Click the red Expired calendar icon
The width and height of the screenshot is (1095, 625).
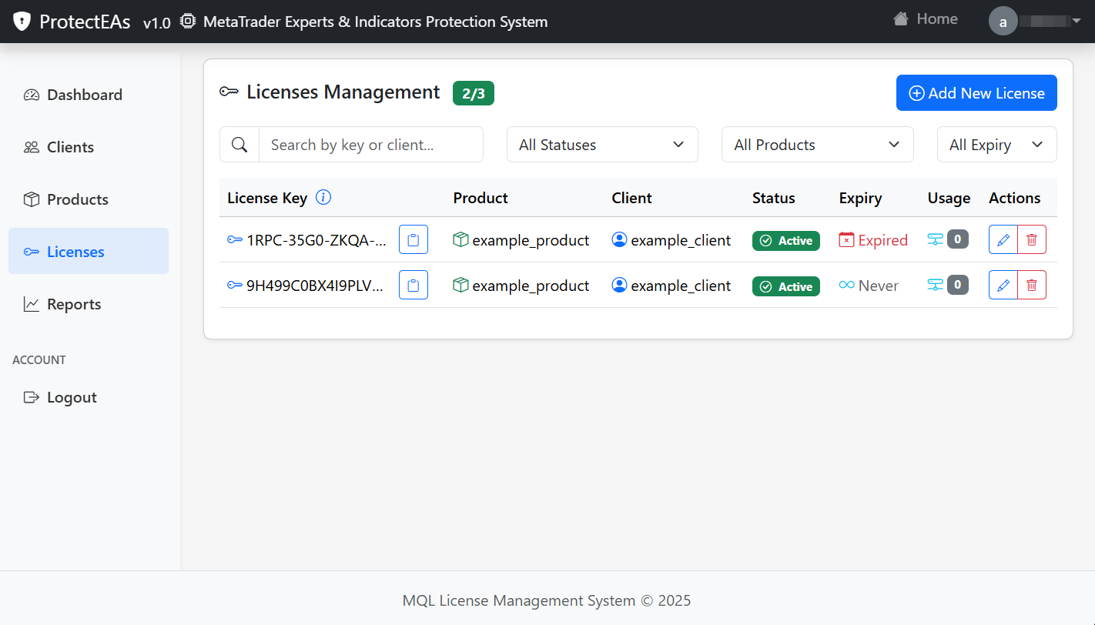click(847, 239)
